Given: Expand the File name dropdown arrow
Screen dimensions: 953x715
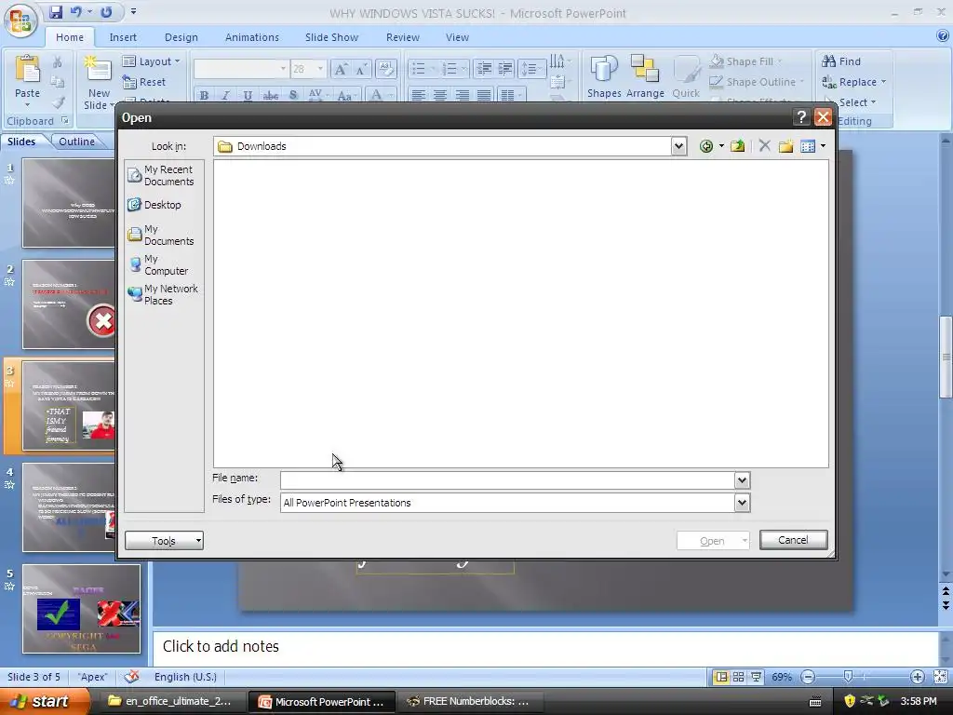Looking at the screenshot, I should pyautogui.click(x=742, y=480).
